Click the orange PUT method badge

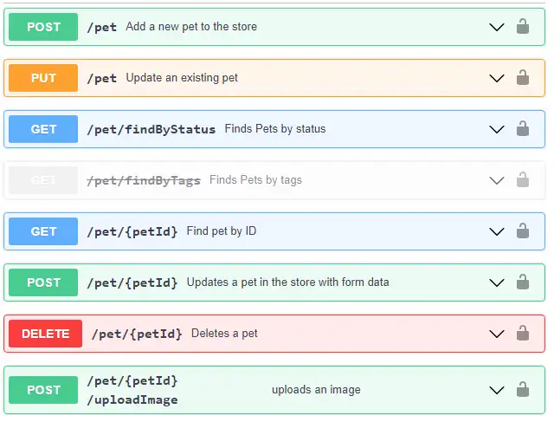point(43,78)
